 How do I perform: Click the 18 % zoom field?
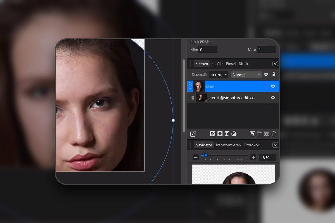pos(267,157)
